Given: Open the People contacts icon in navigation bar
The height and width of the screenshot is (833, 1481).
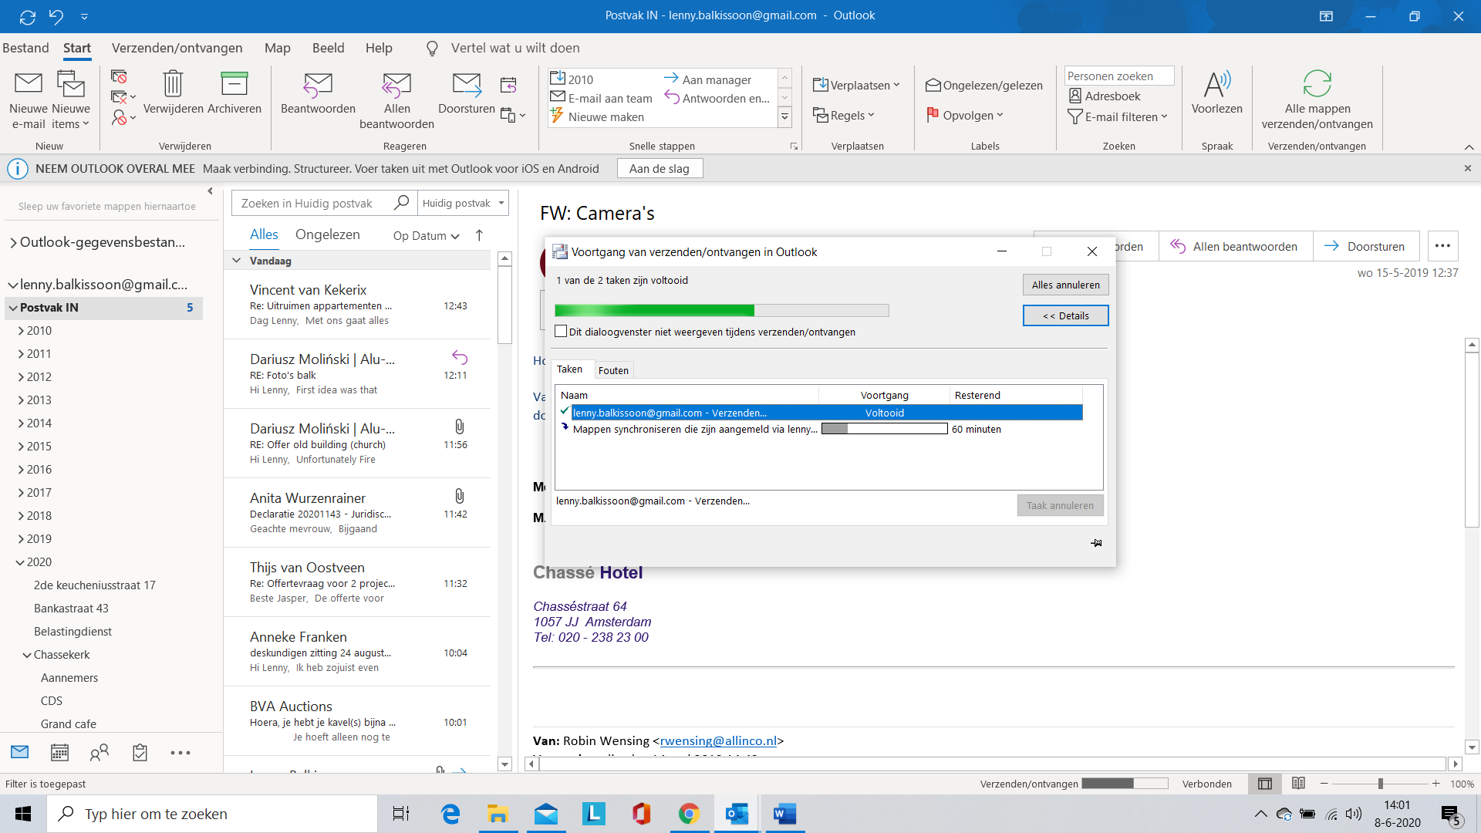Looking at the screenshot, I should 100,753.
